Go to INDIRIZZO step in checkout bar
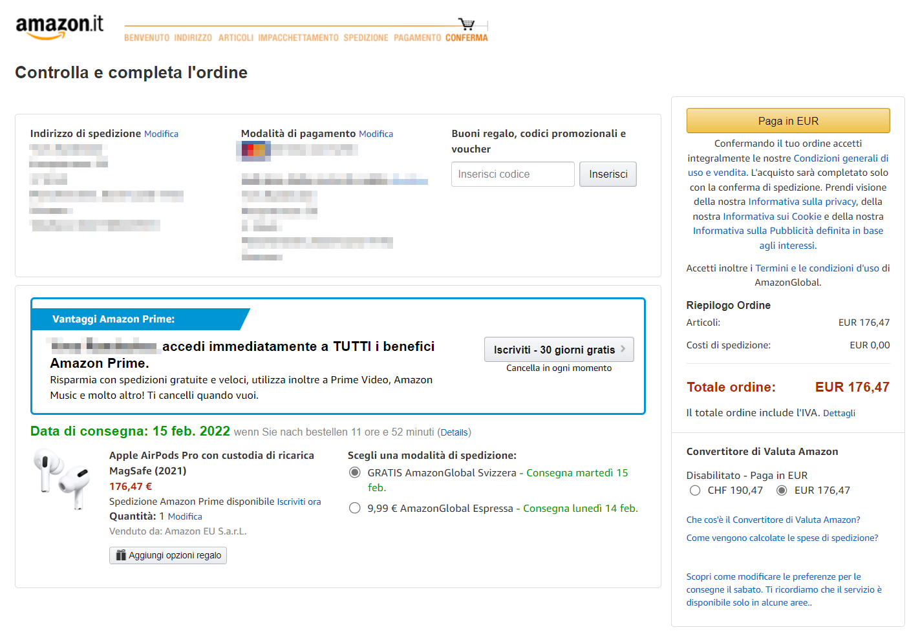 click(x=193, y=38)
